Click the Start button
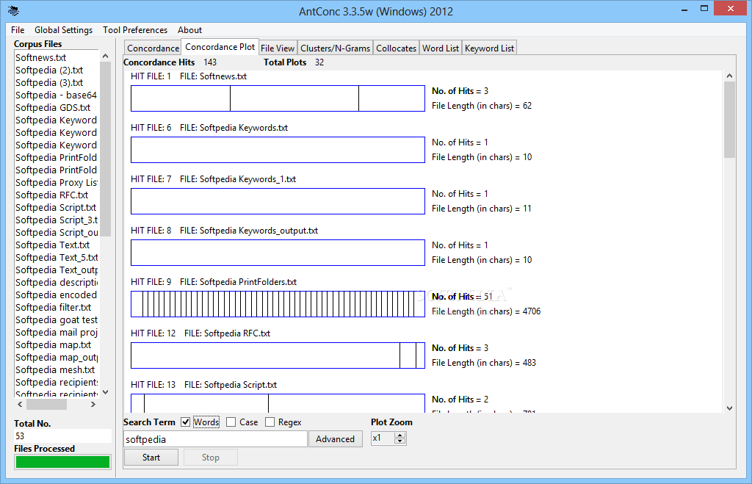This screenshot has height=484, width=752. click(x=151, y=457)
